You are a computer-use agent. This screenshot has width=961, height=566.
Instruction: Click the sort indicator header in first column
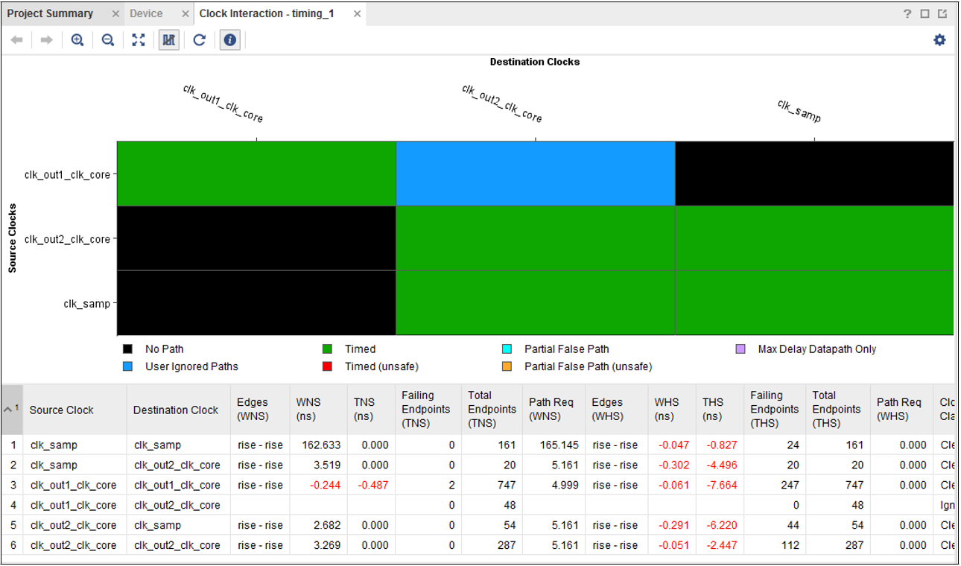click(x=12, y=410)
